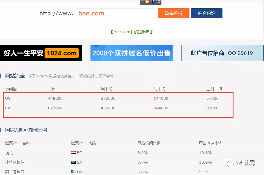The width and height of the screenshot is (264, 175).
Task: Click the 访问量 column header
Action: pos(11,89)
